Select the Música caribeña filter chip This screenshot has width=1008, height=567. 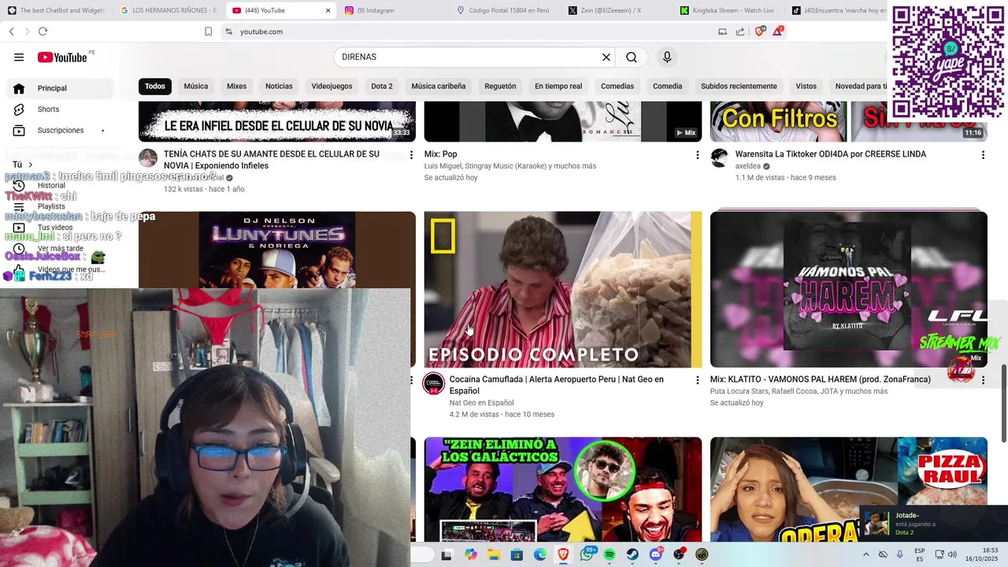[x=439, y=86]
